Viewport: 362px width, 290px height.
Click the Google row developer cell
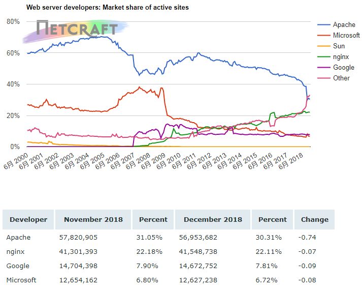click(x=18, y=266)
